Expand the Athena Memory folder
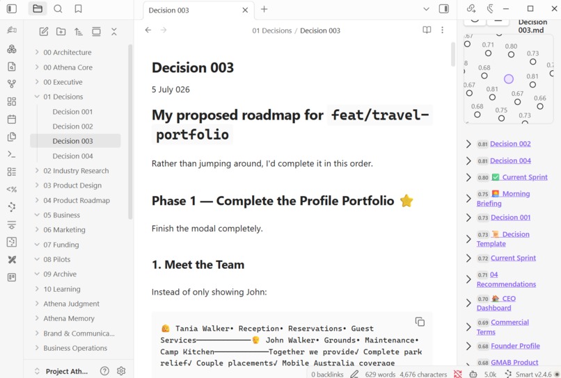561x378 pixels. click(37, 318)
